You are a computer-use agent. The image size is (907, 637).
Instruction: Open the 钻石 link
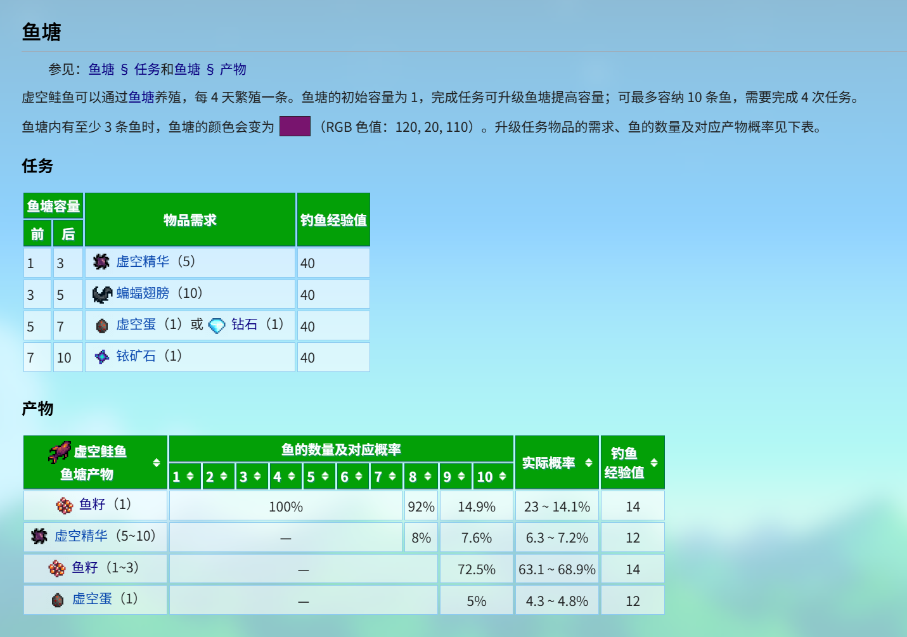[x=244, y=324]
